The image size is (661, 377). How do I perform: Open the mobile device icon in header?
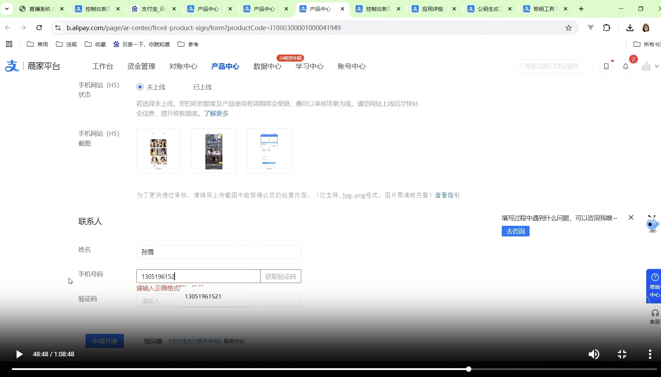coord(606,66)
